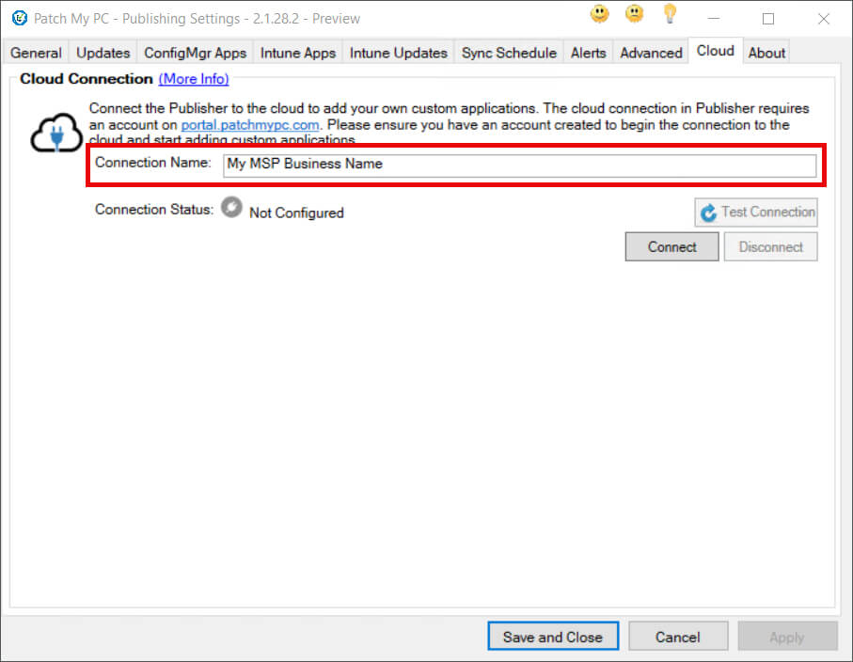Click the Cancel button
The width and height of the screenshot is (853, 662).
tap(678, 637)
